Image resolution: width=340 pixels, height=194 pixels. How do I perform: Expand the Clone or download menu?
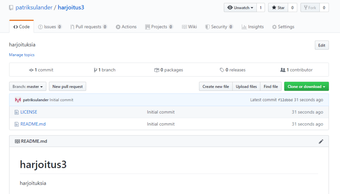pyautogui.click(x=306, y=87)
